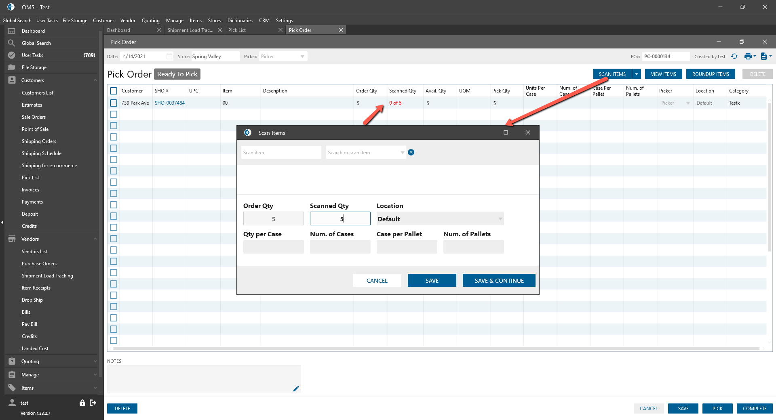Click the test user profile icon
The height and width of the screenshot is (420, 776).
[x=12, y=403]
